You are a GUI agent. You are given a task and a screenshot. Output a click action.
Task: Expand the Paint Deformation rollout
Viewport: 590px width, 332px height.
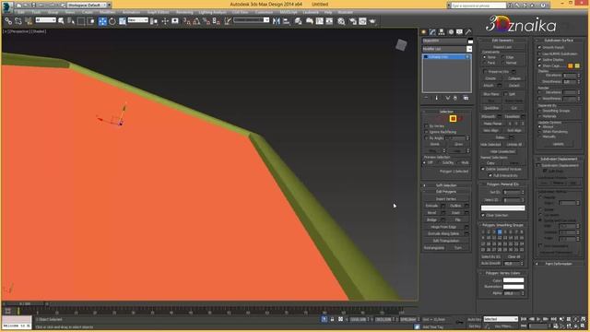[559, 264]
